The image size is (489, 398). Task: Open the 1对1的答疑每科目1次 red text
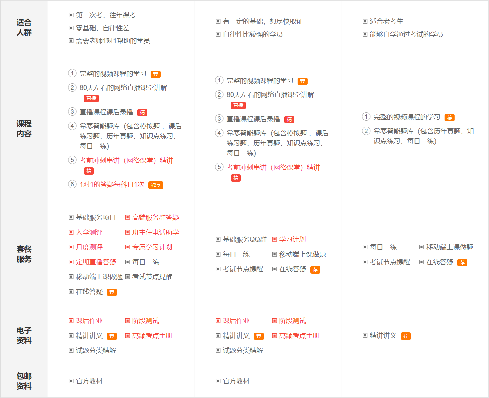coord(112,184)
